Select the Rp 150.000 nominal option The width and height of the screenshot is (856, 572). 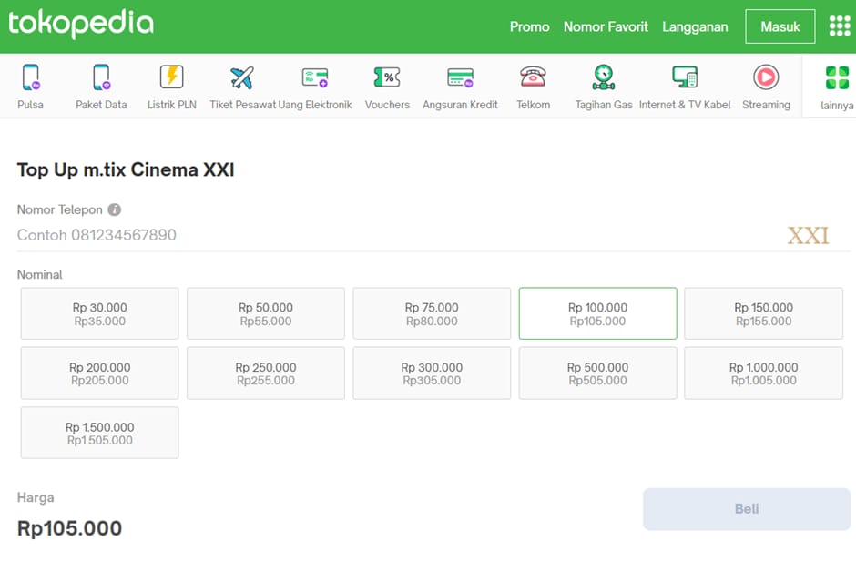point(764,314)
